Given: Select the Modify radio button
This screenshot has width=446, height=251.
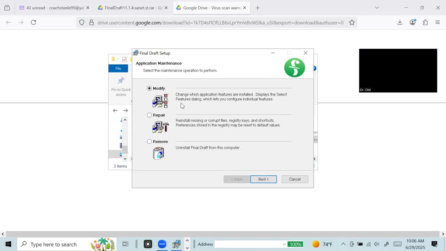Looking at the screenshot, I should (149, 89).
